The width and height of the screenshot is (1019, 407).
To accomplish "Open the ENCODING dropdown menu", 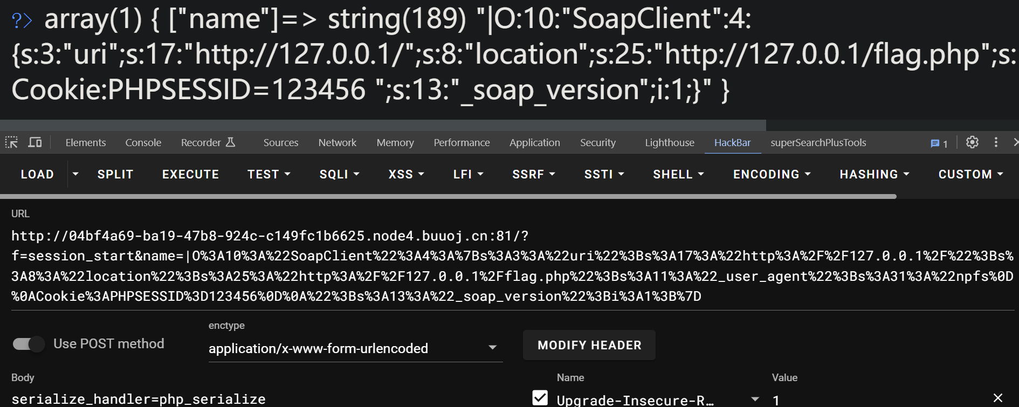I will (x=772, y=174).
